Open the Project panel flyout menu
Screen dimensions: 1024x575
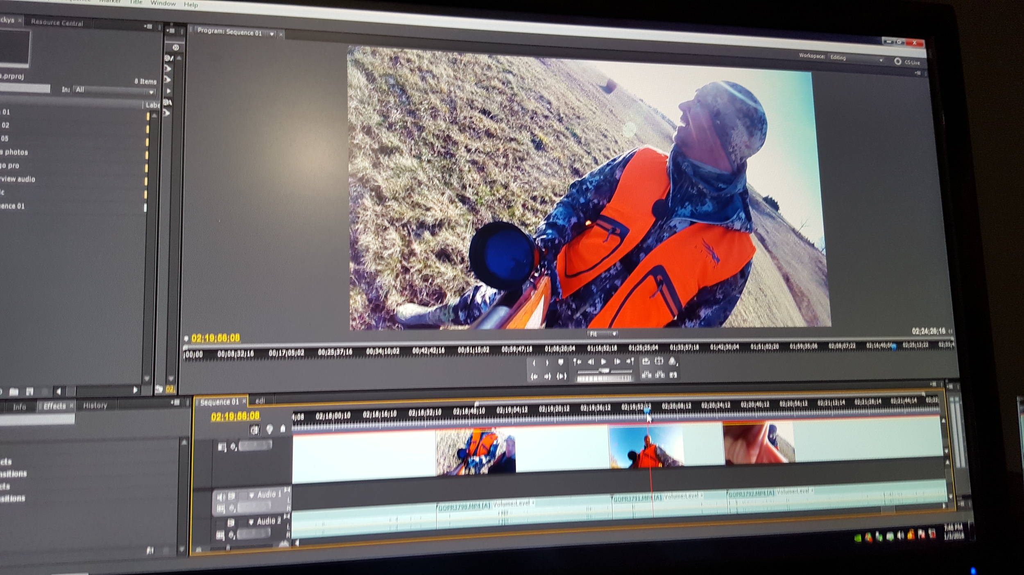[x=148, y=27]
